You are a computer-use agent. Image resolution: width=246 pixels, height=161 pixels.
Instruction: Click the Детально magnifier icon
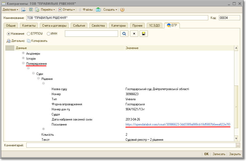(9, 41)
